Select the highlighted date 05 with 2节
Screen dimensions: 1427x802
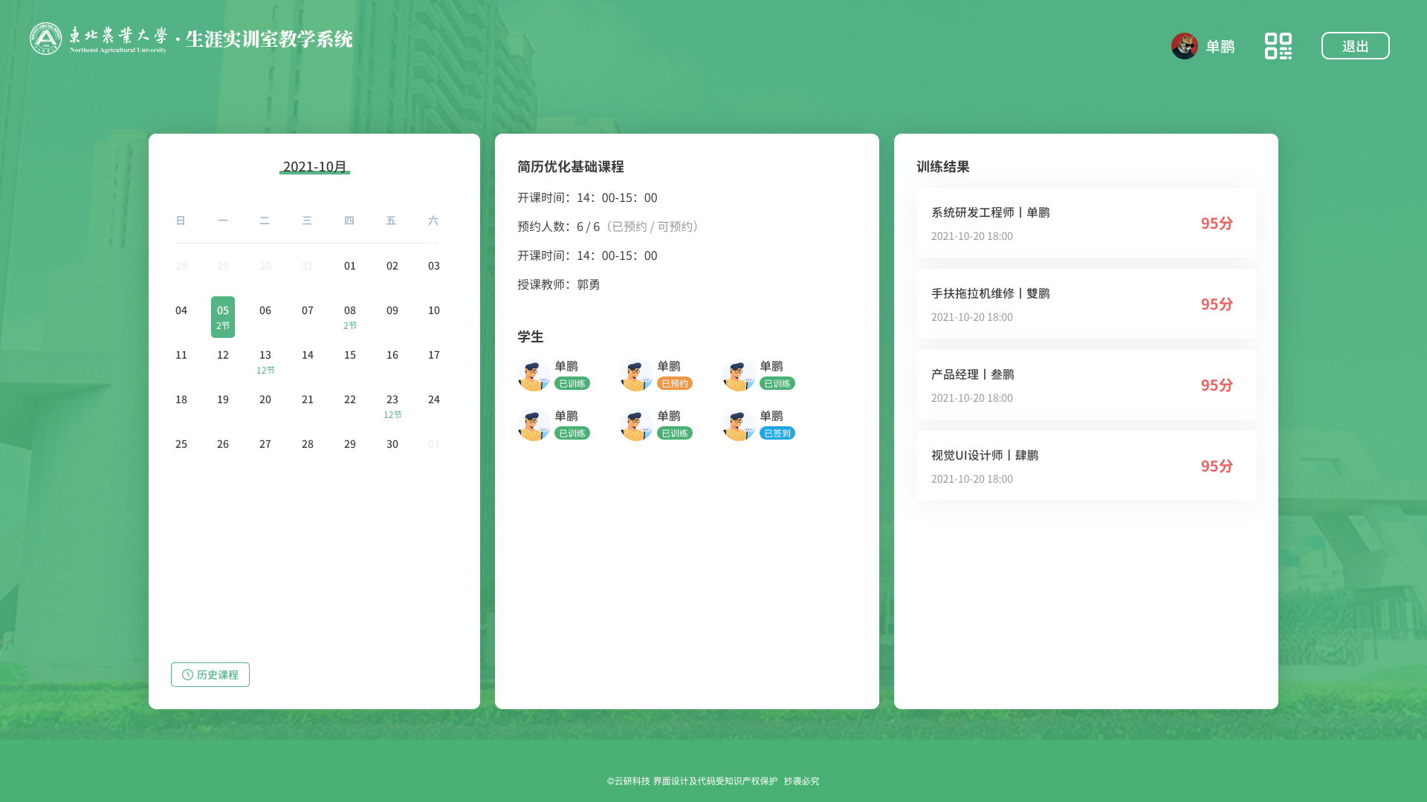[x=223, y=317]
